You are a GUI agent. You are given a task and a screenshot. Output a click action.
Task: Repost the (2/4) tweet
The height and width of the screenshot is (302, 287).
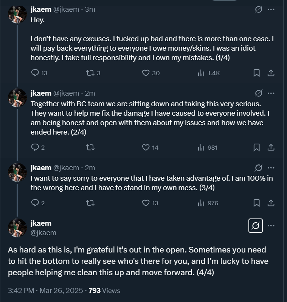(90, 147)
